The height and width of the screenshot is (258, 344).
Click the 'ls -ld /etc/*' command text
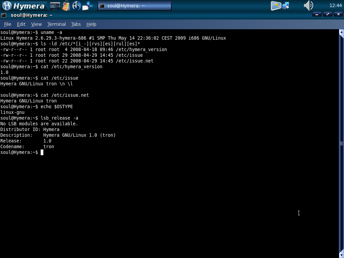click(x=90, y=44)
